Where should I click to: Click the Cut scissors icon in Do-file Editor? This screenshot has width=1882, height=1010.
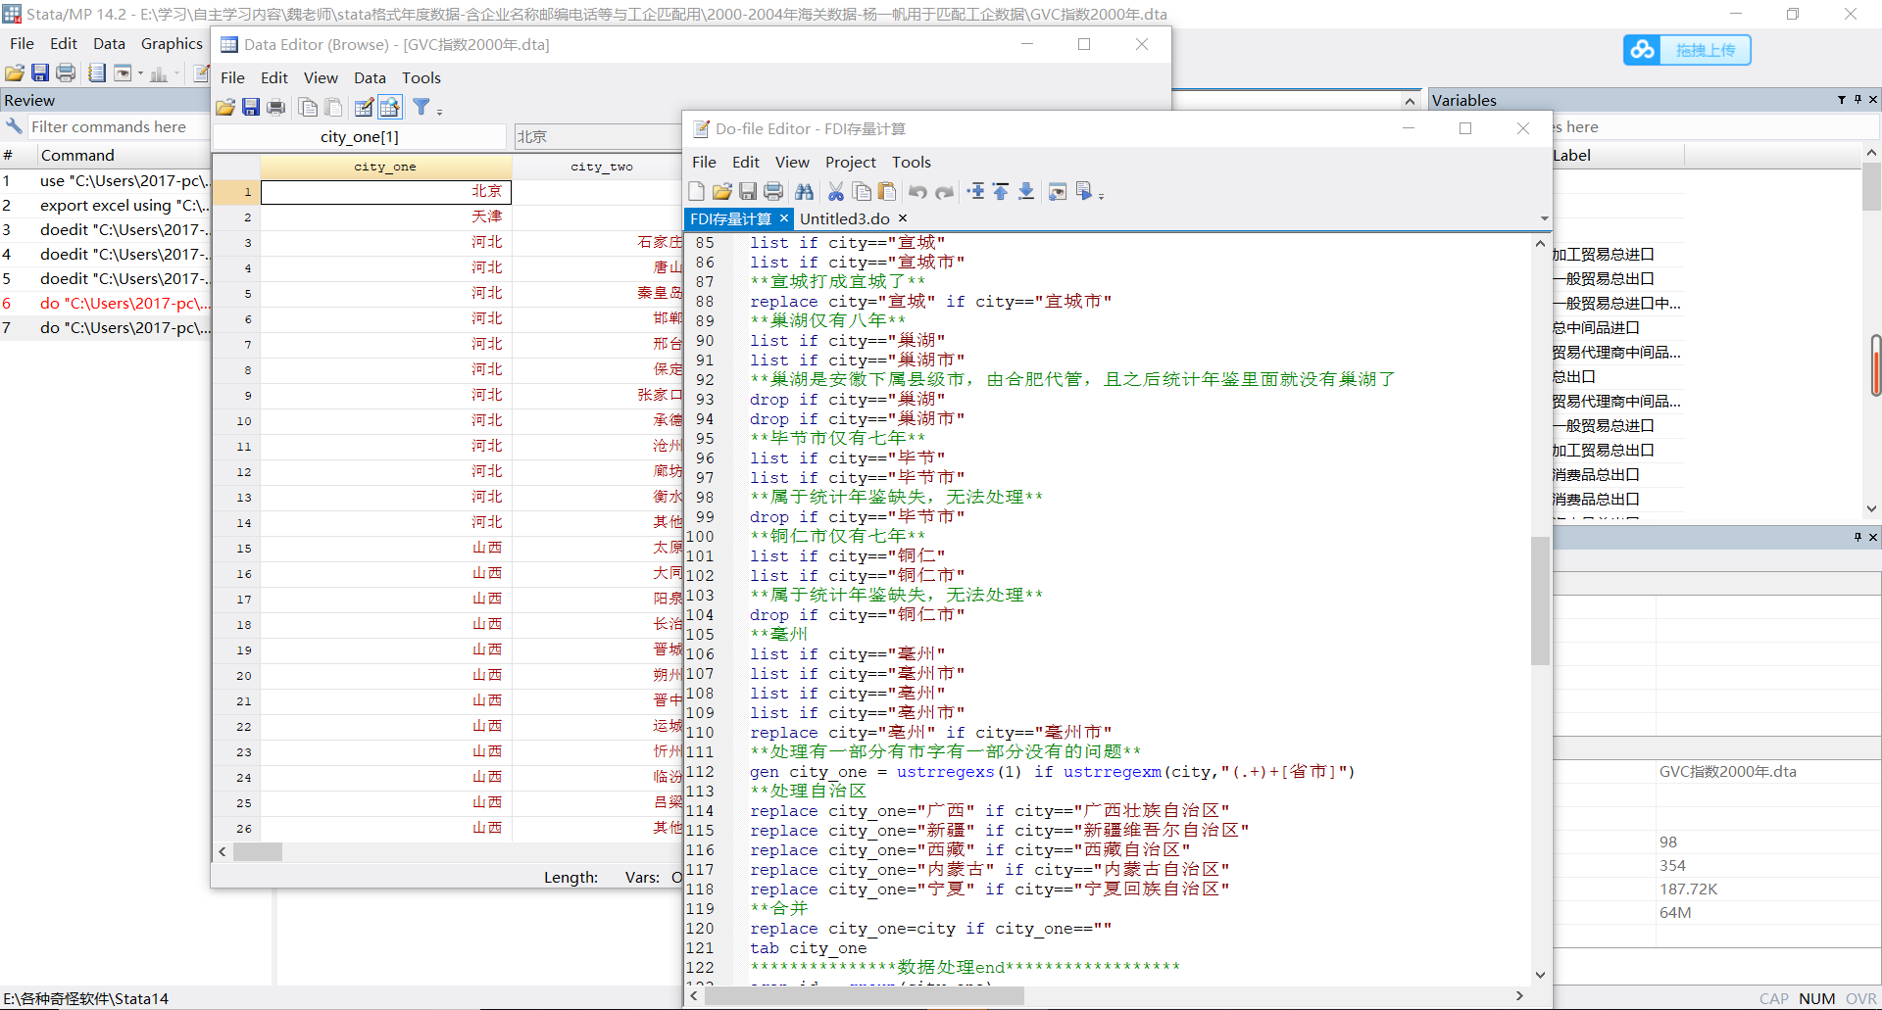coord(835,192)
